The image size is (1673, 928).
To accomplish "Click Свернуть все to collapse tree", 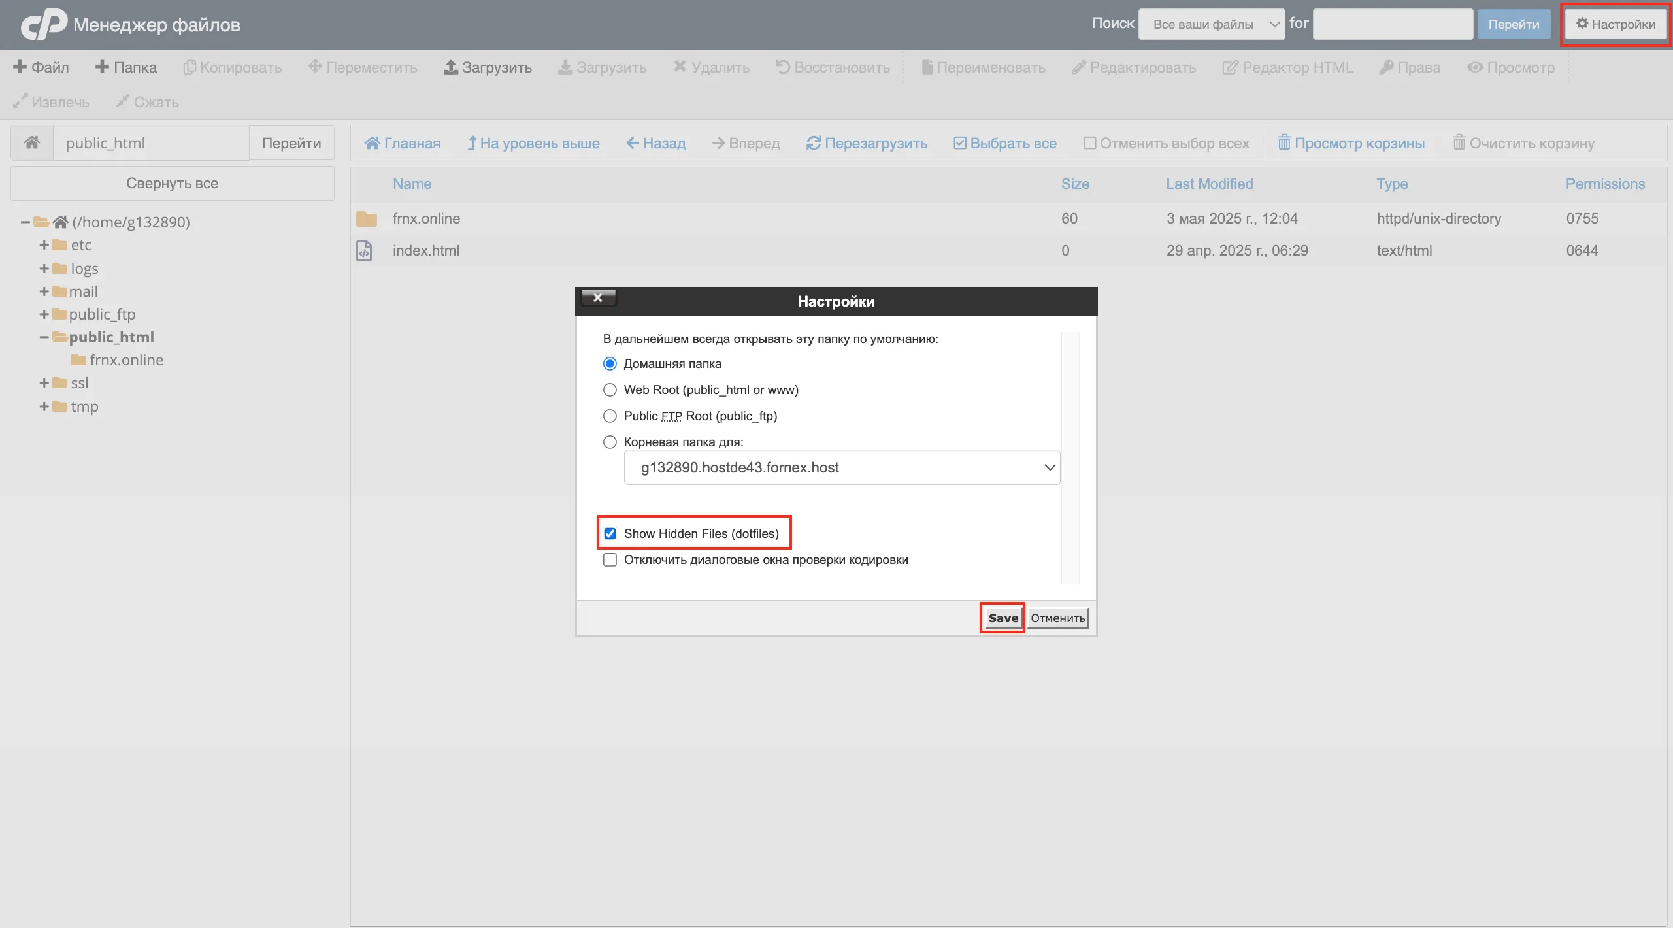I will coord(172,183).
